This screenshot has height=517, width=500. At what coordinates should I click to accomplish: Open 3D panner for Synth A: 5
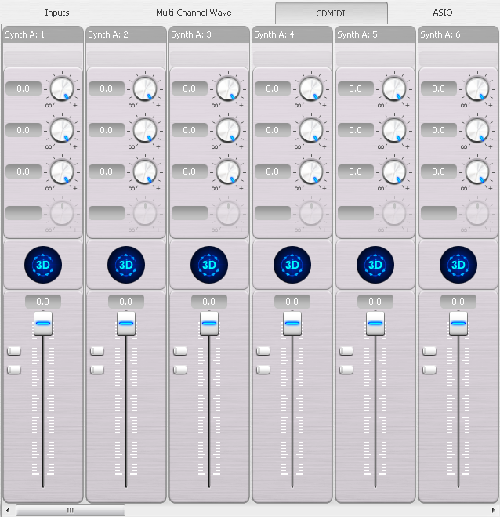point(375,265)
